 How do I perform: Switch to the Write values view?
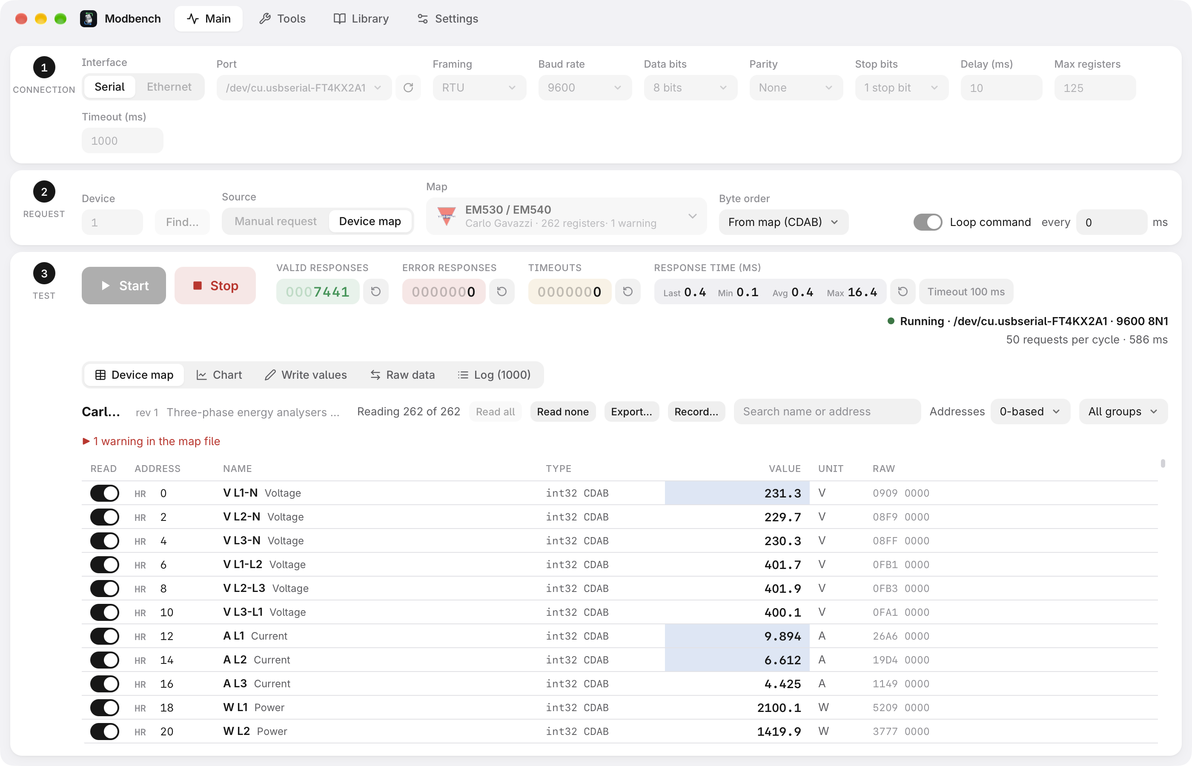tap(306, 375)
